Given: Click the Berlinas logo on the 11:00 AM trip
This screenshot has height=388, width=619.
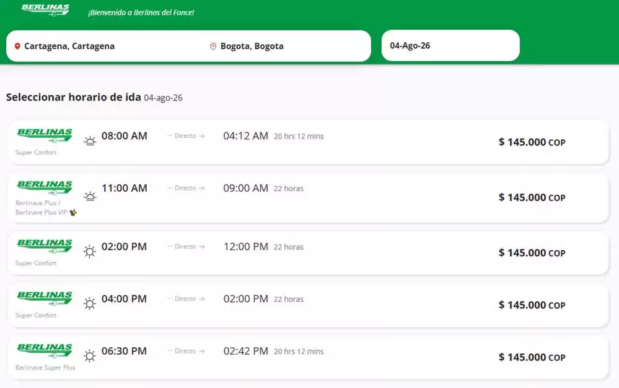Looking at the screenshot, I should (x=44, y=187).
